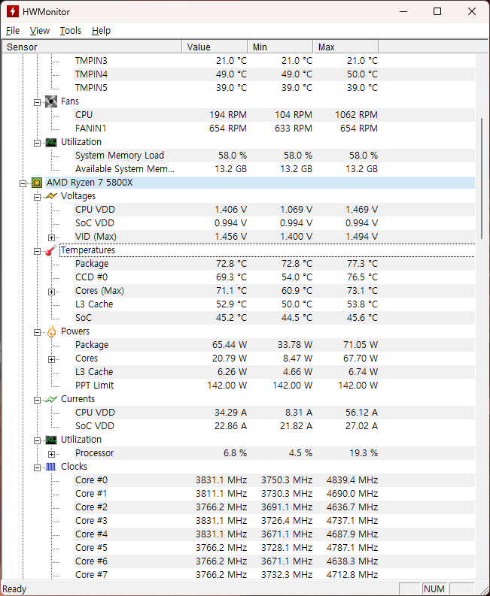The width and height of the screenshot is (490, 596).
Task: Collapse the Currents group
Action: click(x=37, y=400)
